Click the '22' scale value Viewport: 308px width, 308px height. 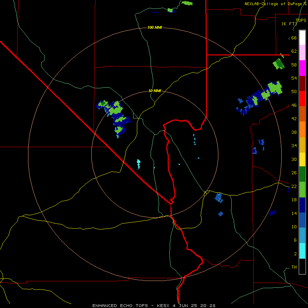(x=294, y=187)
